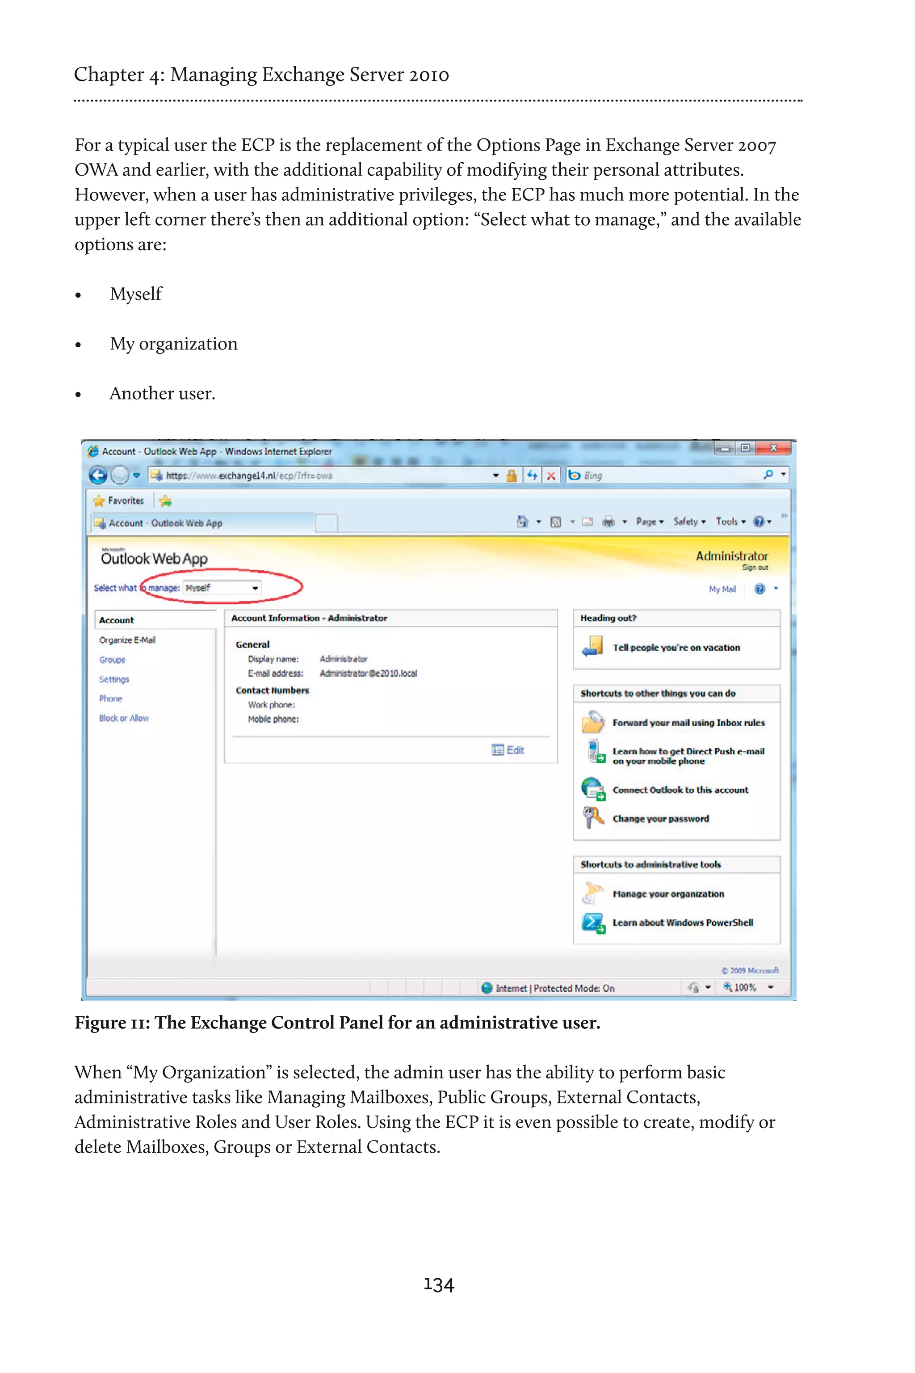
Task: Click the security lock icon
Action: point(512,475)
